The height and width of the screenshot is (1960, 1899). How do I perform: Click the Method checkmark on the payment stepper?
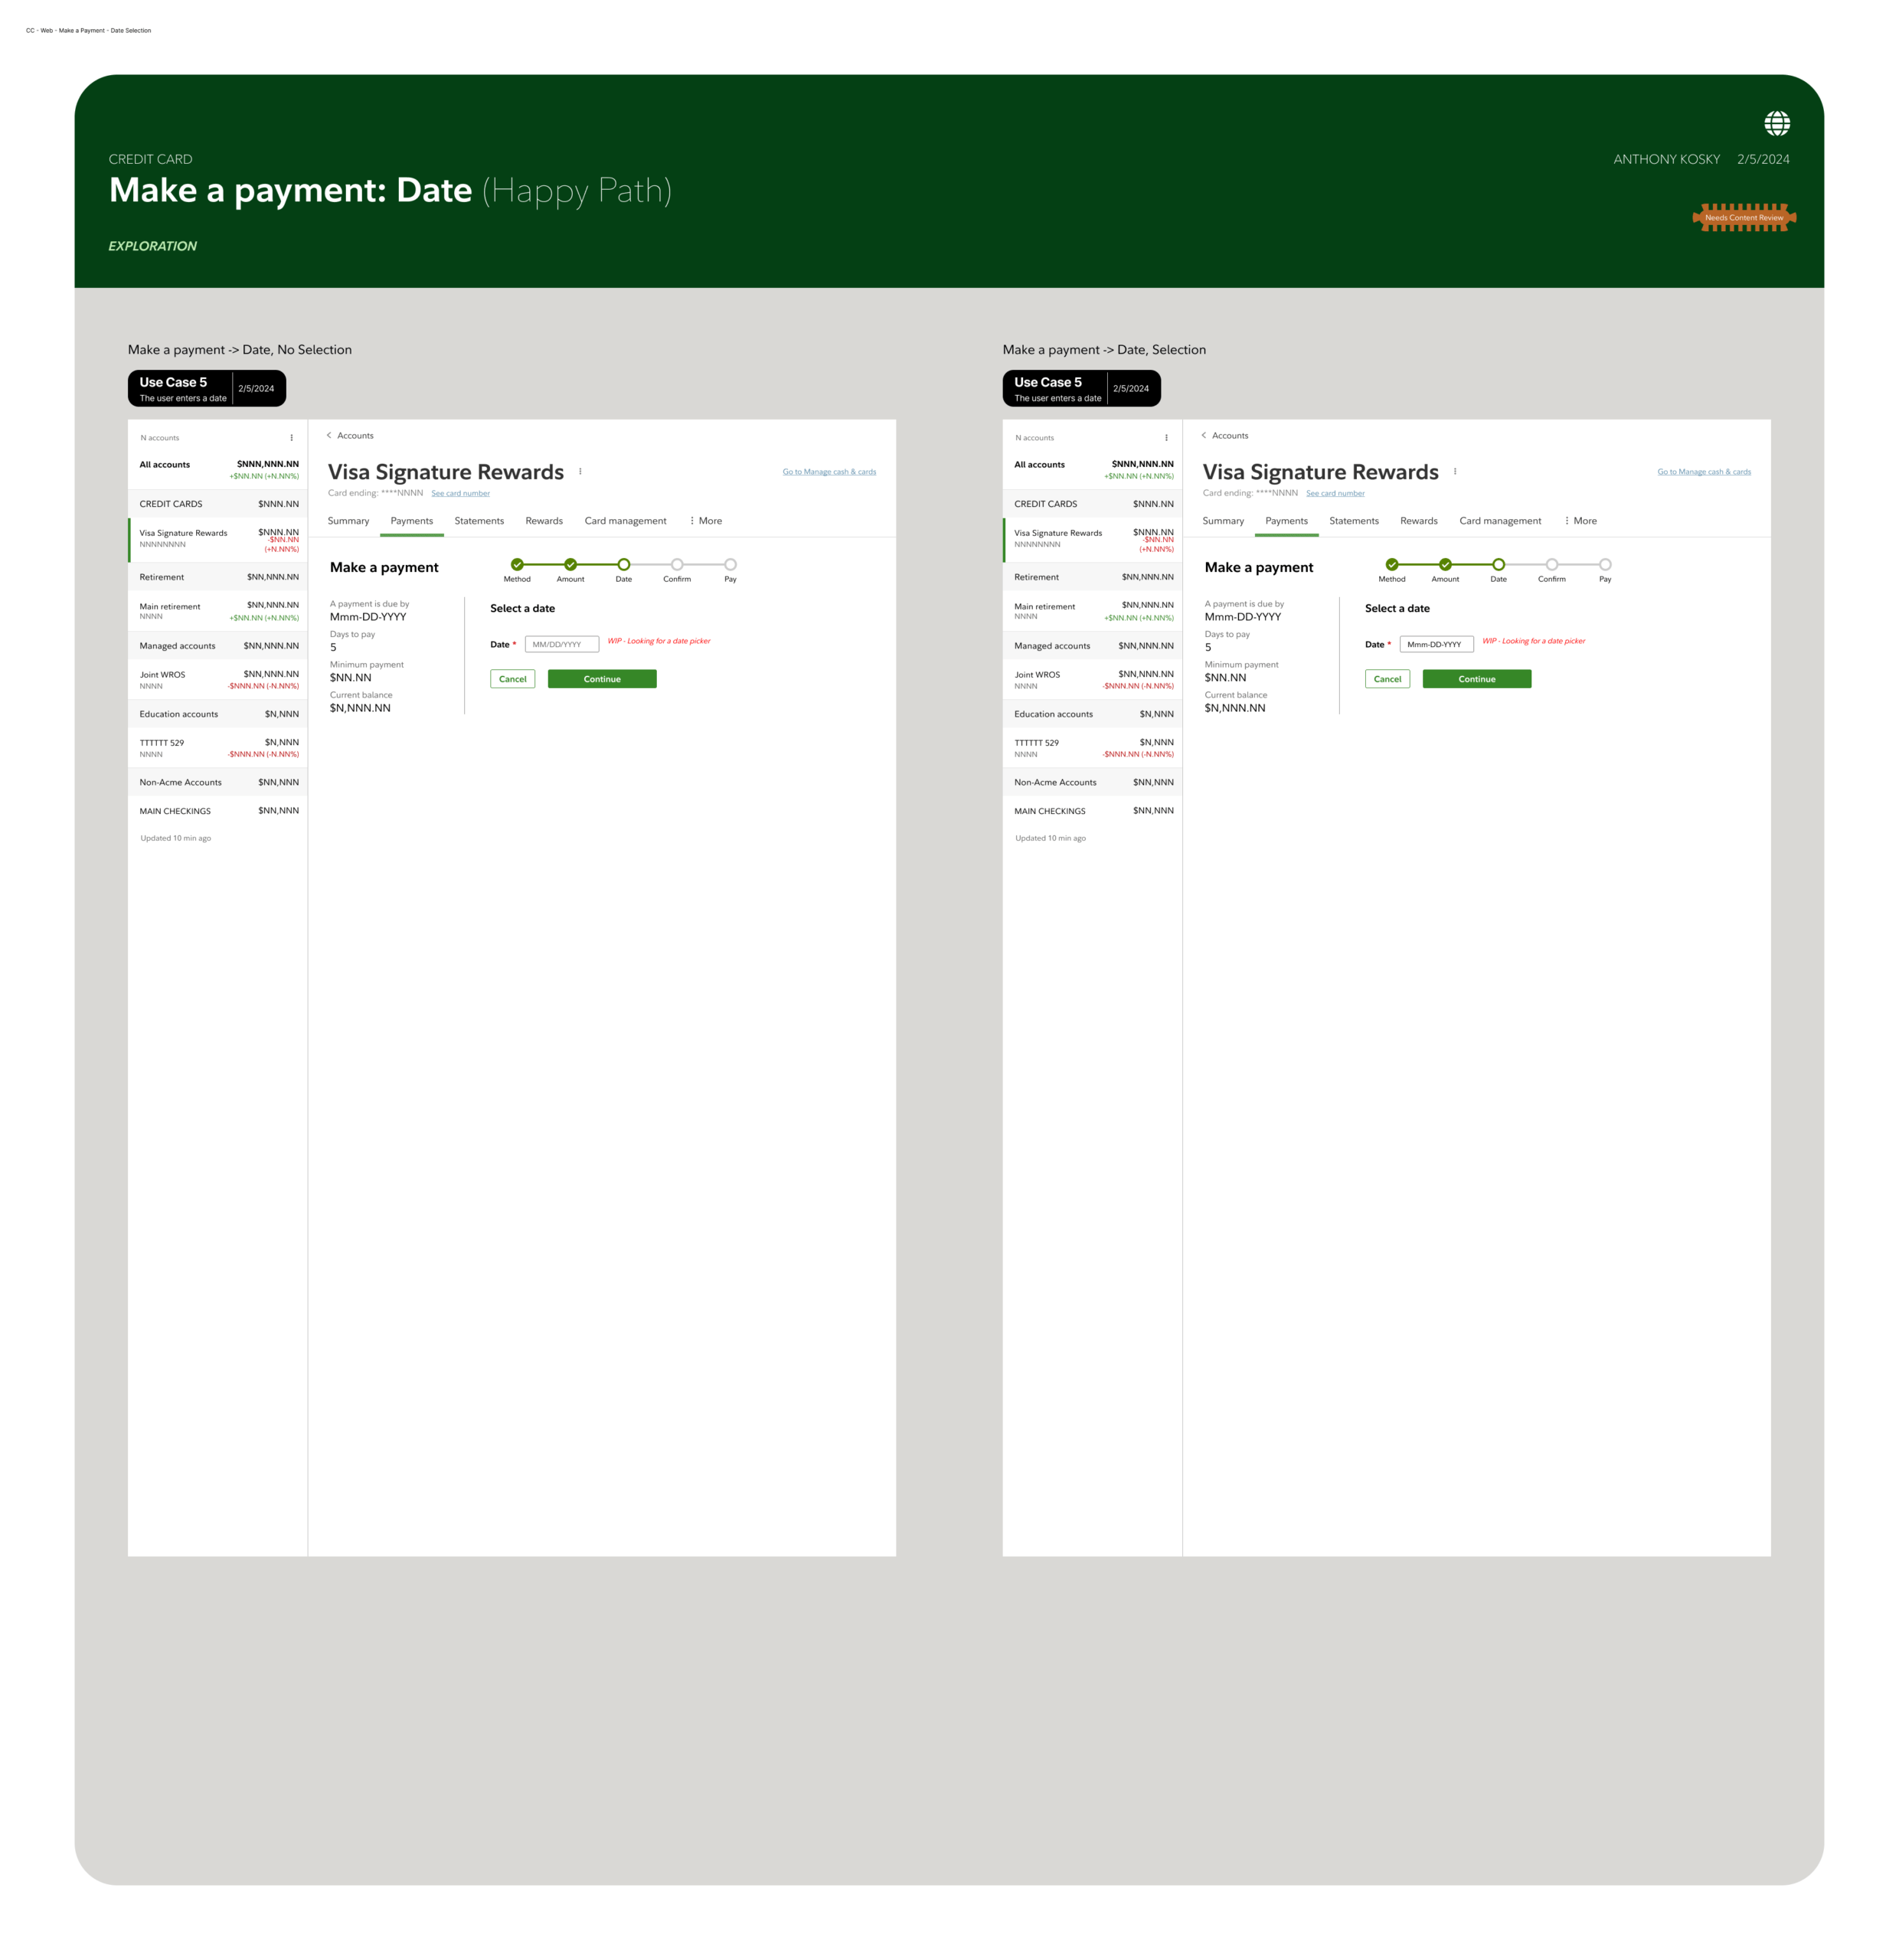coord(517,565)
